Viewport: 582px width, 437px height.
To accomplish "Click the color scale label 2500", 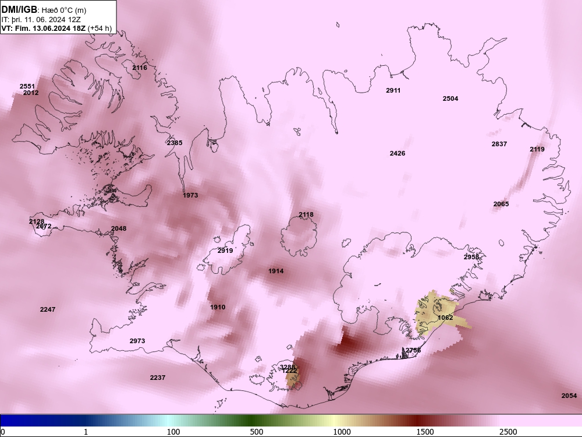I will [508, 432].
